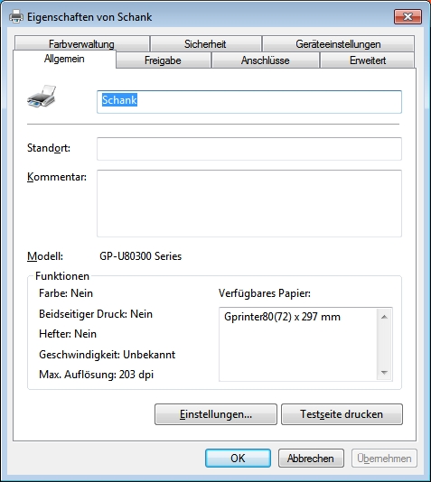Viewport: 431px width, 482px height.
Task: Click into the Standort text field
Action: coord(249,149)
